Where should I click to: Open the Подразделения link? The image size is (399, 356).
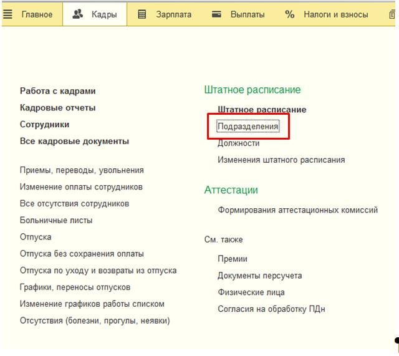[x=248, y=127]
